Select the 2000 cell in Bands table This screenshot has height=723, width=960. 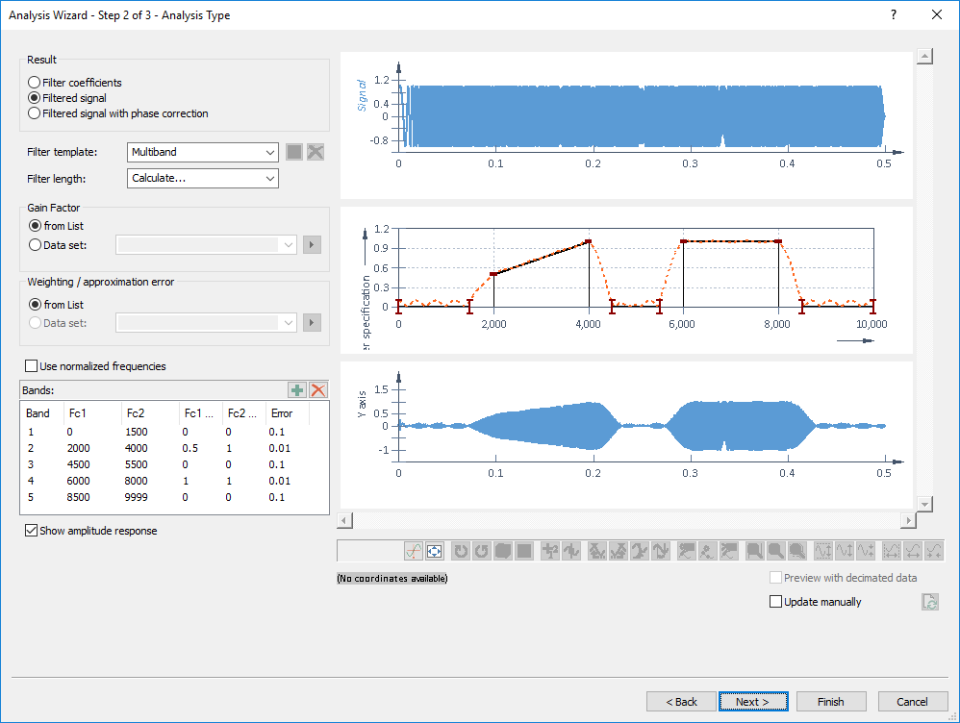point(78,448)
